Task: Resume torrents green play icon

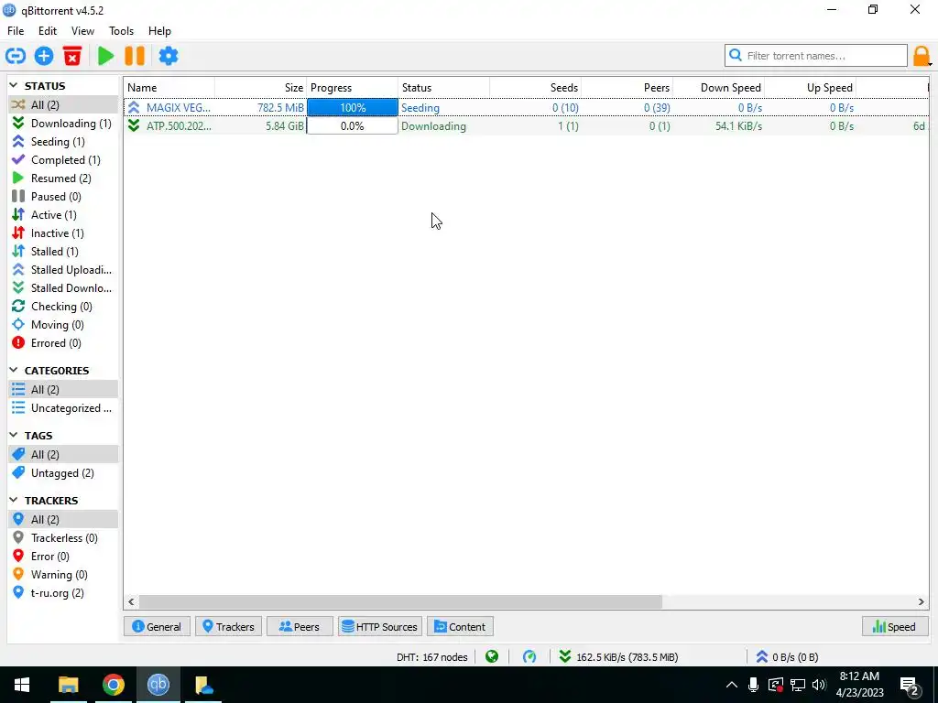Action: [x=106, y=56]
